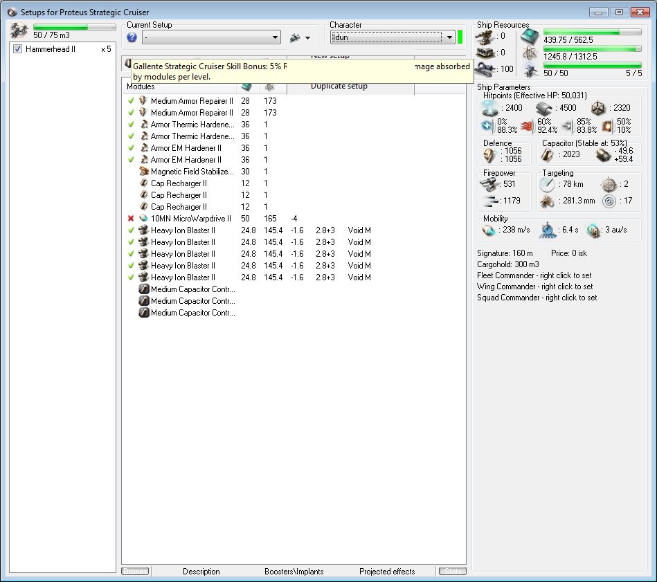The image size is (657, 582).
Task: Click the kinetic resistance icon
Action: (x=567, y=126)
